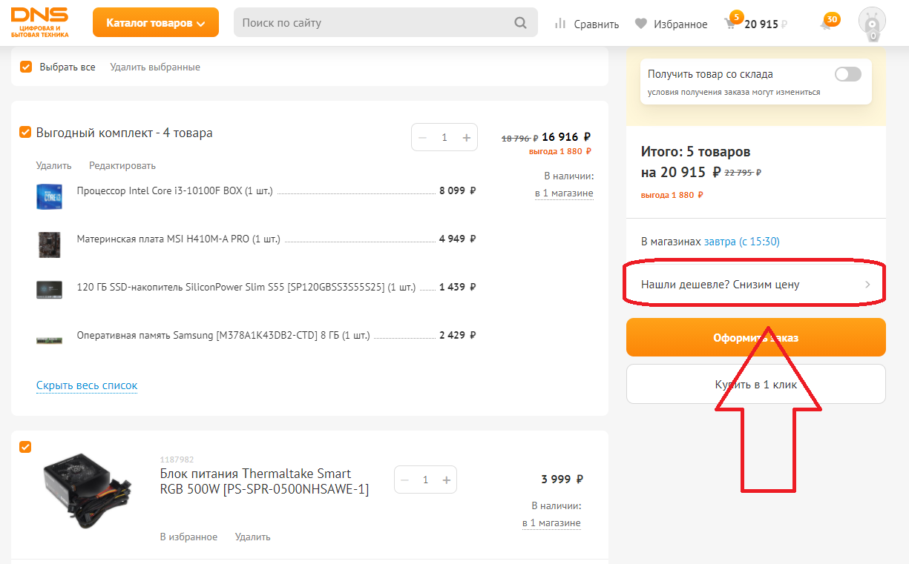Viewport: 909px width, 564px height.
Task: Uncheck the 'Выбрать все' checkbox
Action: [x=26, y=67]
